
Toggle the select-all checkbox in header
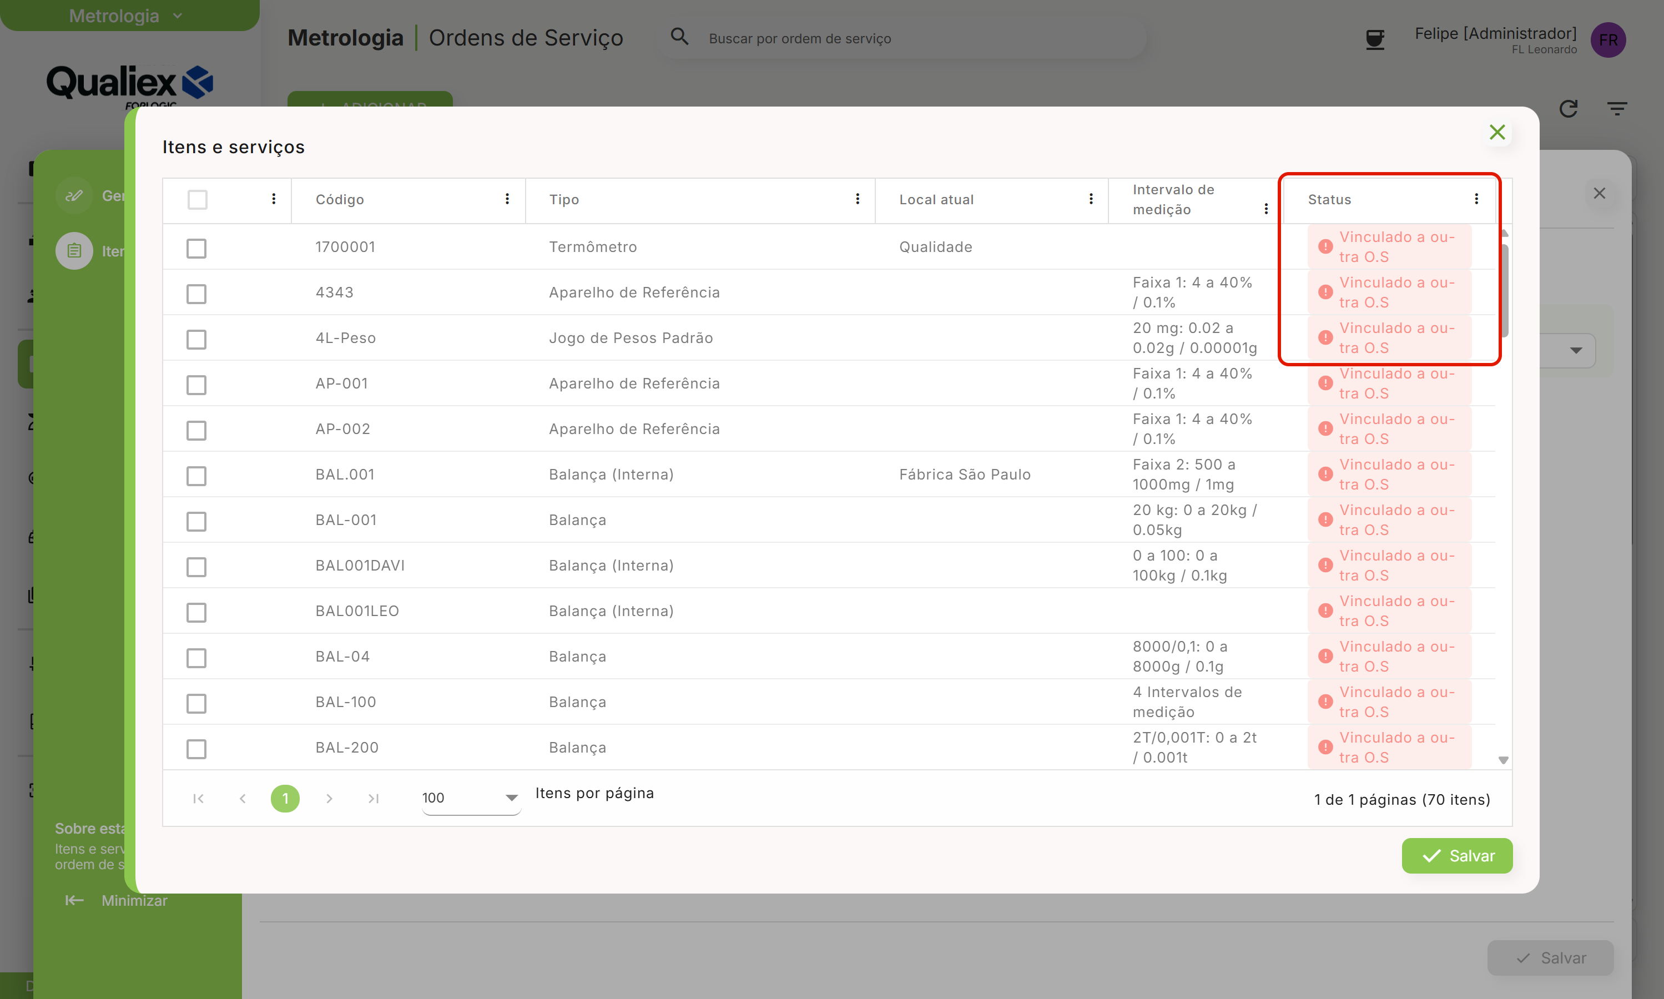click(x=197, y=199)
